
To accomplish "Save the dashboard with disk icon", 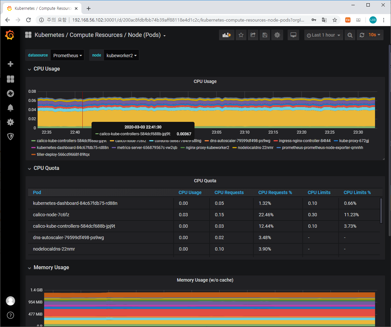I will 265,35.
